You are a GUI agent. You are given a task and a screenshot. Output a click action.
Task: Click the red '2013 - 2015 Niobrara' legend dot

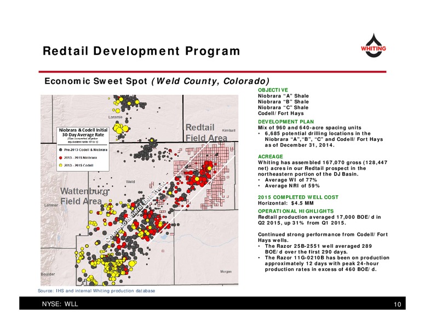coord(61,157)
